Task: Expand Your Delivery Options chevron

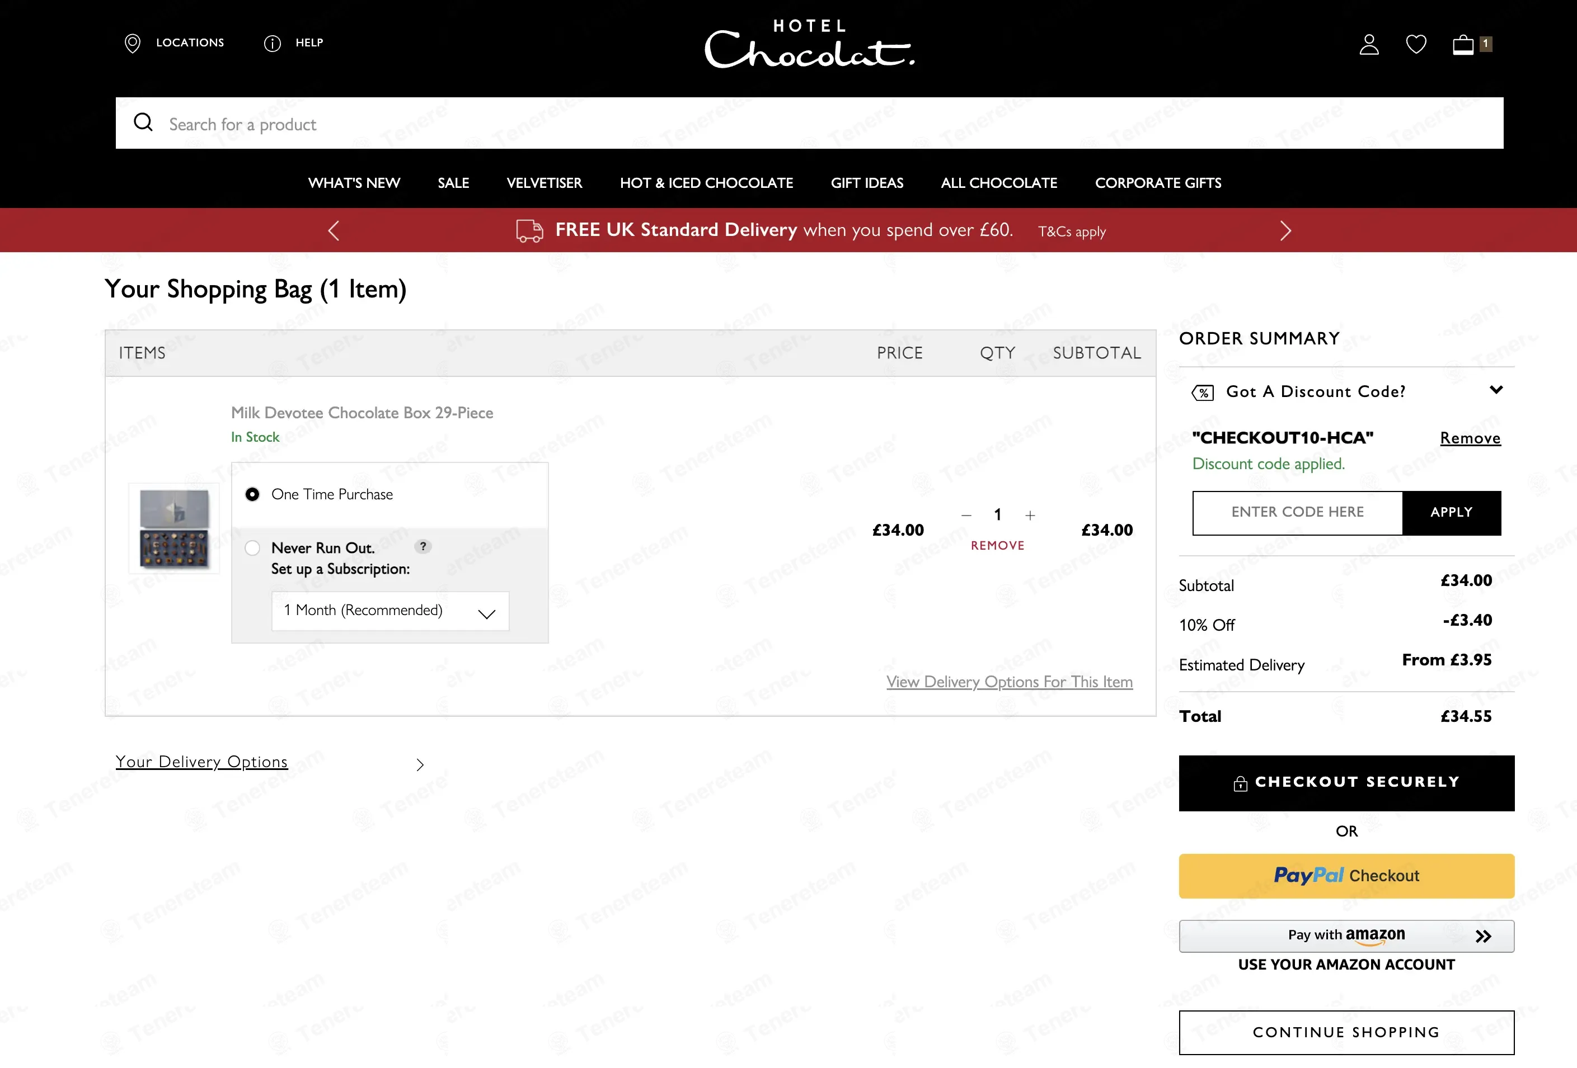Action: pyautogui.click(x=420, y=764)
